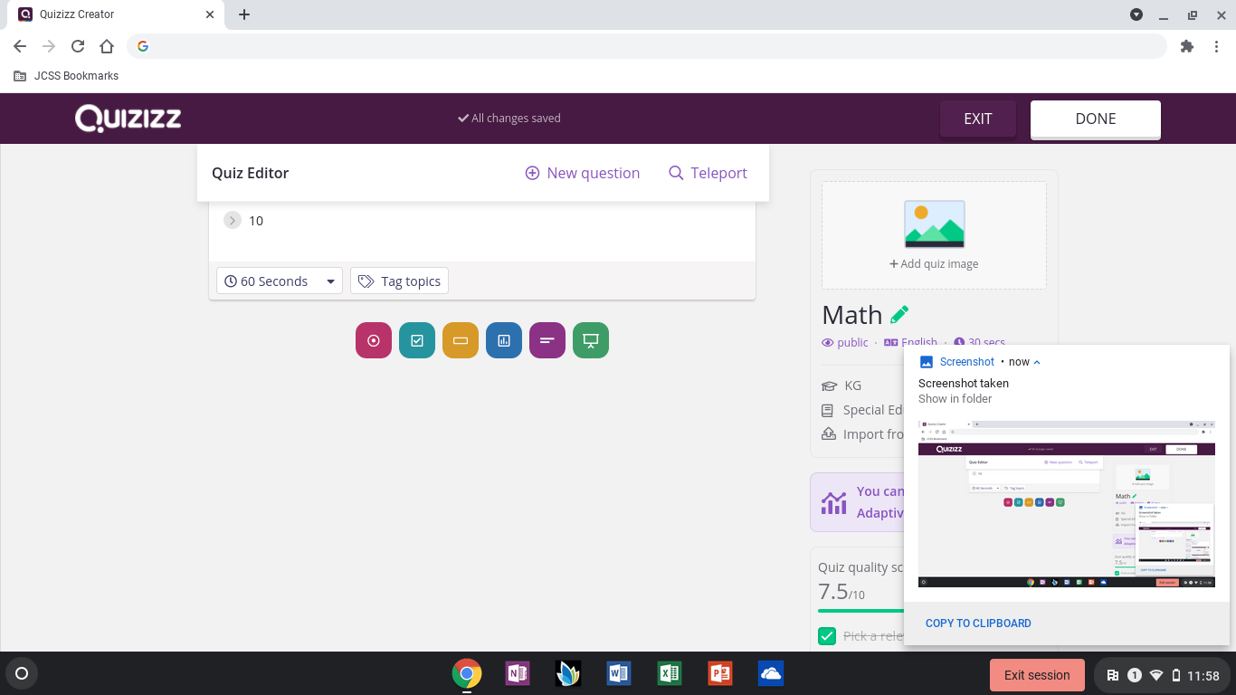Click the 7.5/10 quiz quality score bar

pyautogui.click(x=860, y=610)
